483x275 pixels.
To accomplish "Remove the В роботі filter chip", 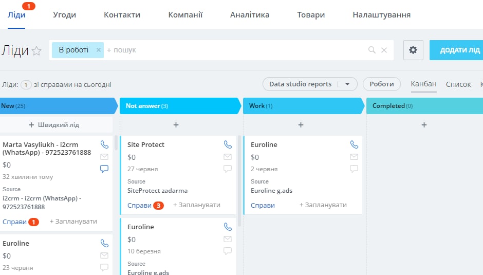I will (98, 50).
